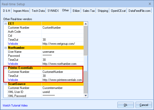Go to the SYNNEX tab
This screenshot has height=110, width=154.
[x=53, y=11]
